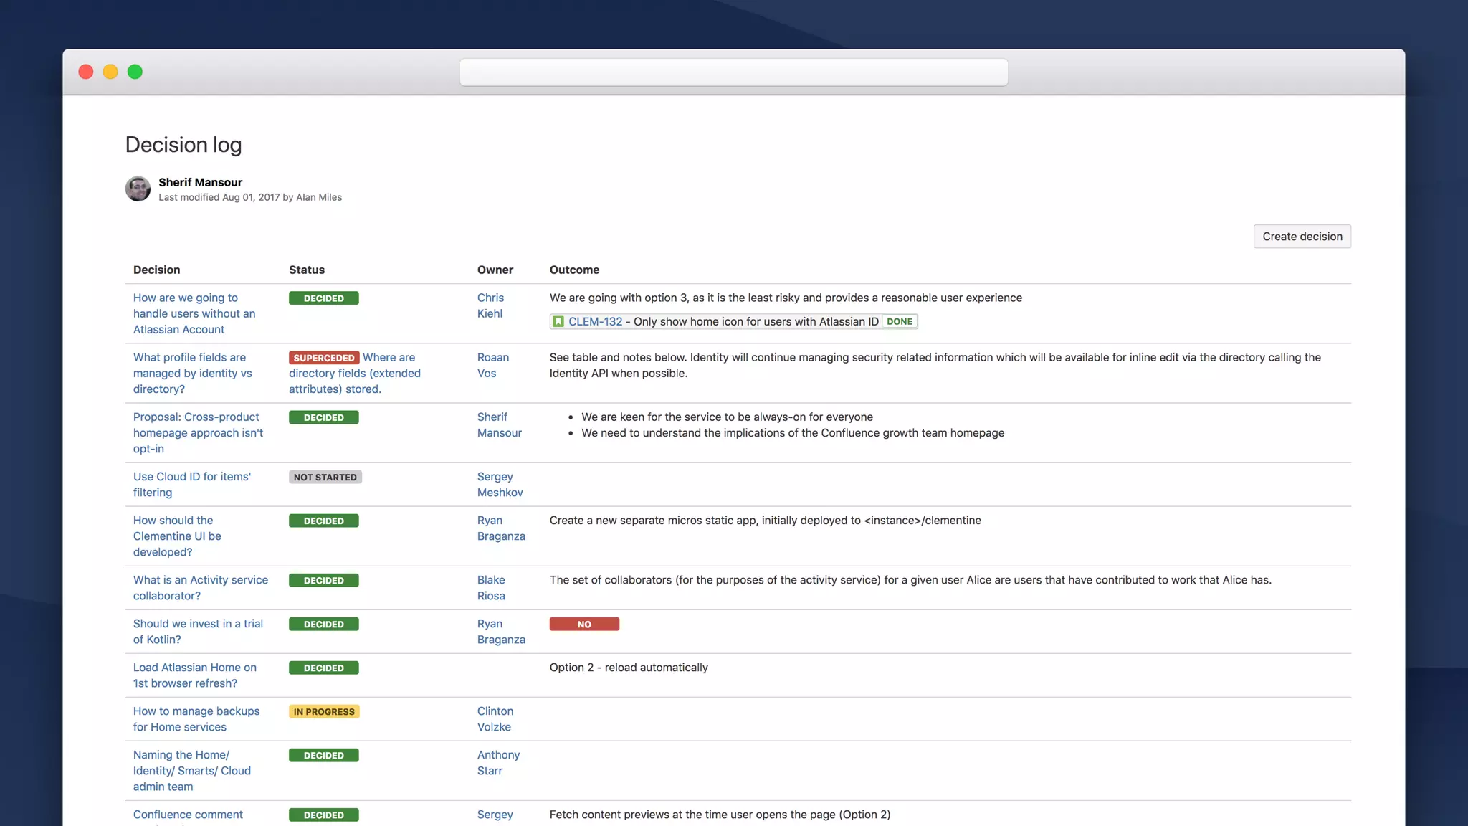Click the DONE status badge on CLEM-132
This screenshot has width=1468, height=826.
pos(899,322)
